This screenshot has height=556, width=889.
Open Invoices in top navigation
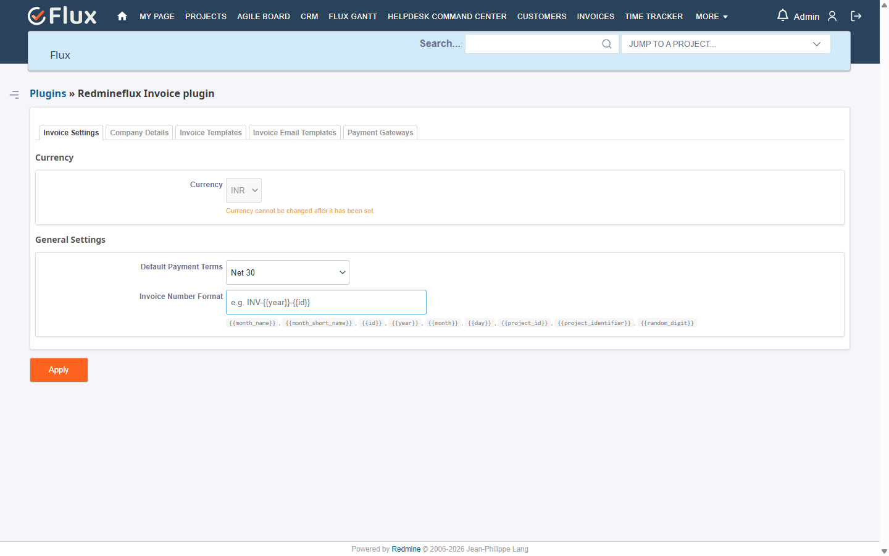[x=595, y=17]
